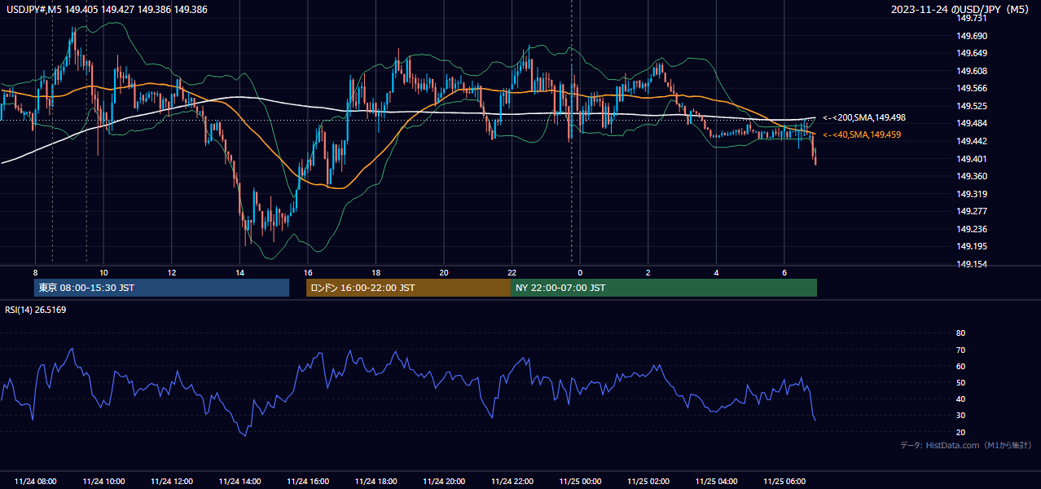Click the 149.442 price axis label
The image size is (1041, 489).
973,141
